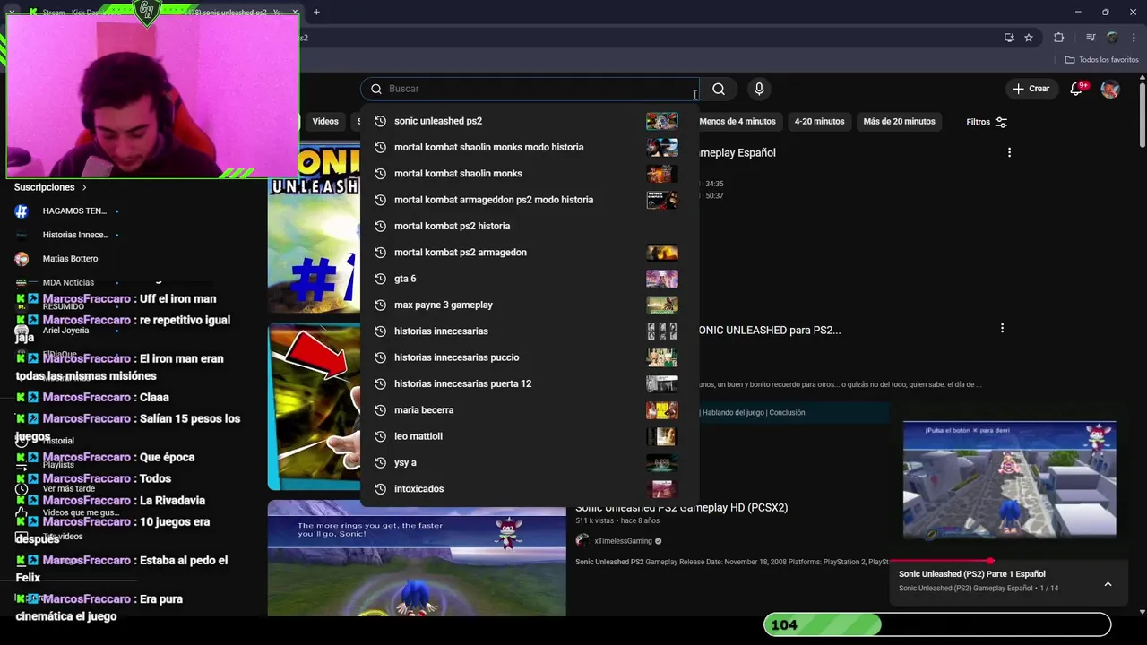This screenshot has width=1147, height=645.
Task: Click thumbnail of 'mortal kombat shaolin monks' suggestion
Action: (x=662, y=174)
